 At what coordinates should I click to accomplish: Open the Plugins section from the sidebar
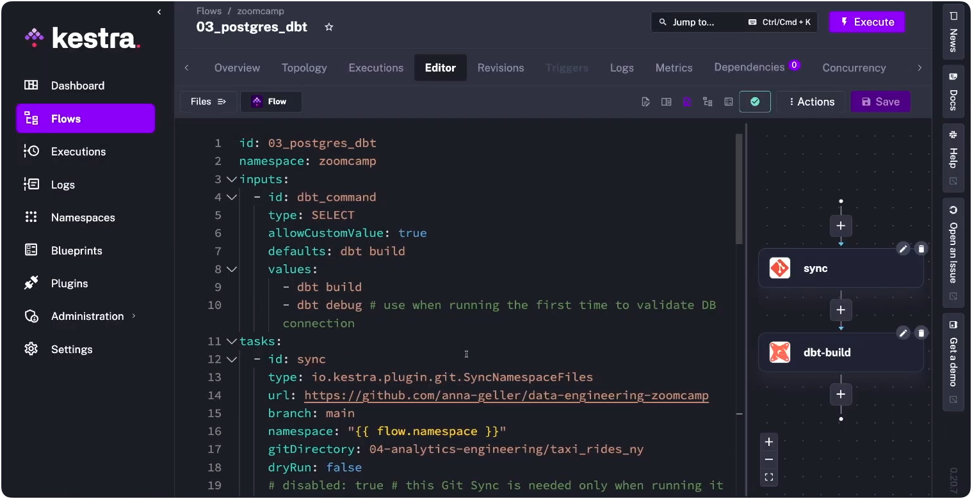[69, 283]
